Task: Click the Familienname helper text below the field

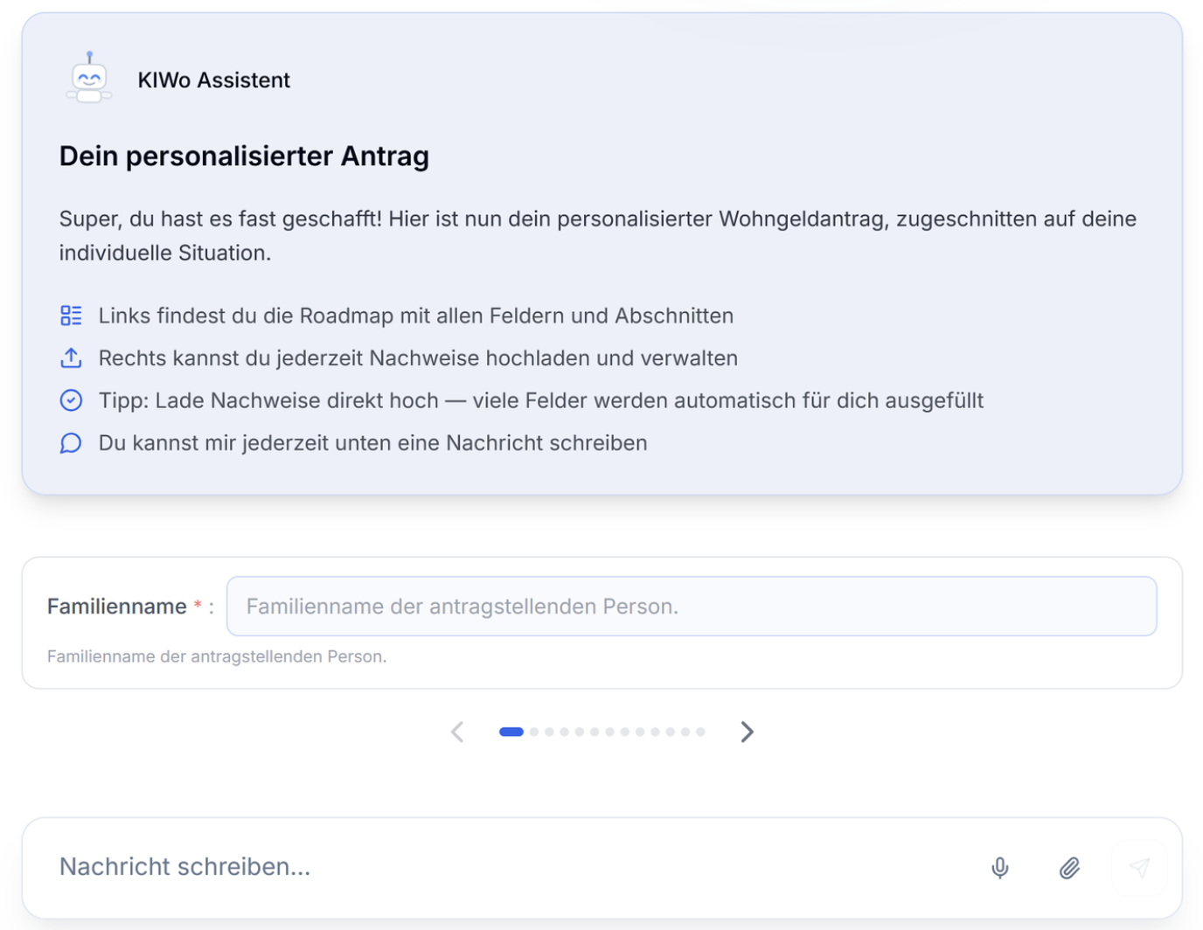Action: 217,656
